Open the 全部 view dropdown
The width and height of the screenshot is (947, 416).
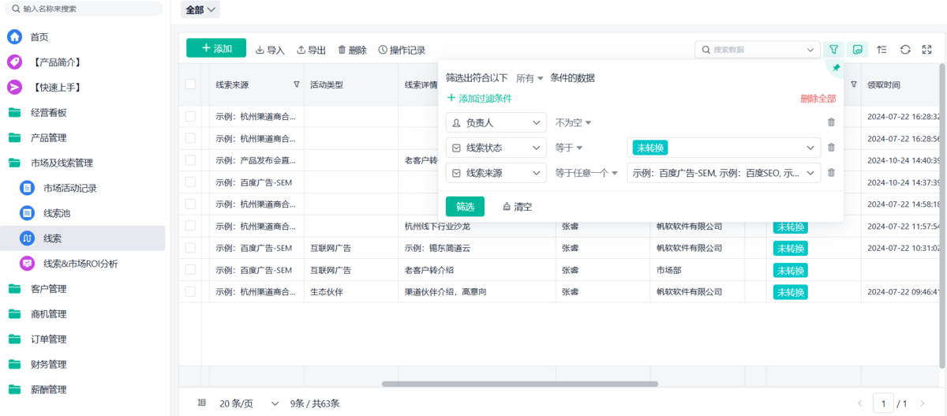click(201, 9)
